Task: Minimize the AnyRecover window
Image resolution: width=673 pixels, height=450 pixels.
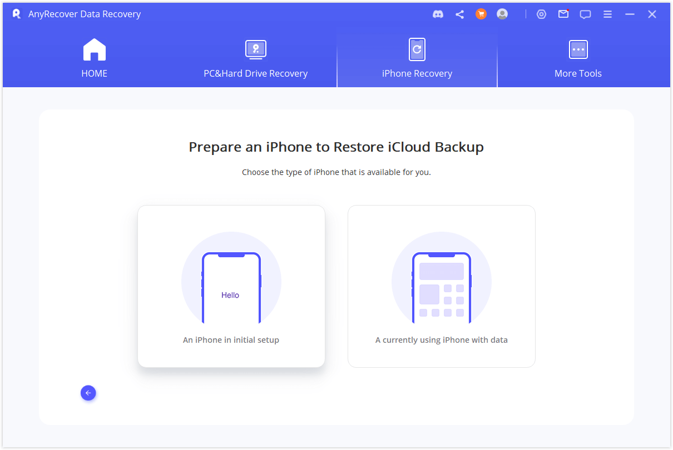Action: tap(630, 14)
